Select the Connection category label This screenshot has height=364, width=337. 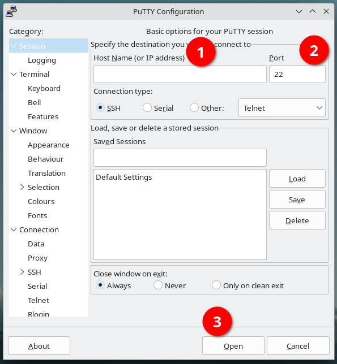click(39, 230)
